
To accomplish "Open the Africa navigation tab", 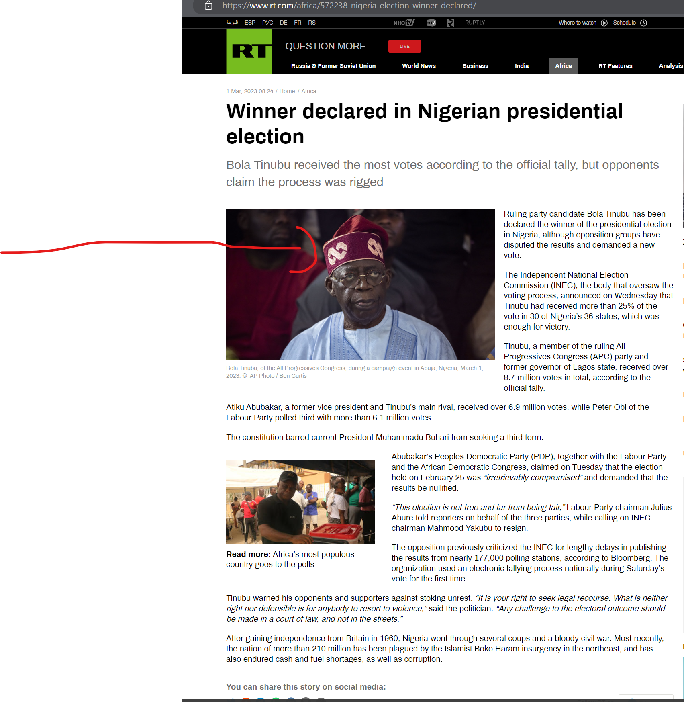I will (x=564, y=66).
